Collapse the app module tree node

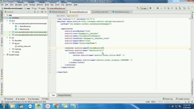[4, 15]
